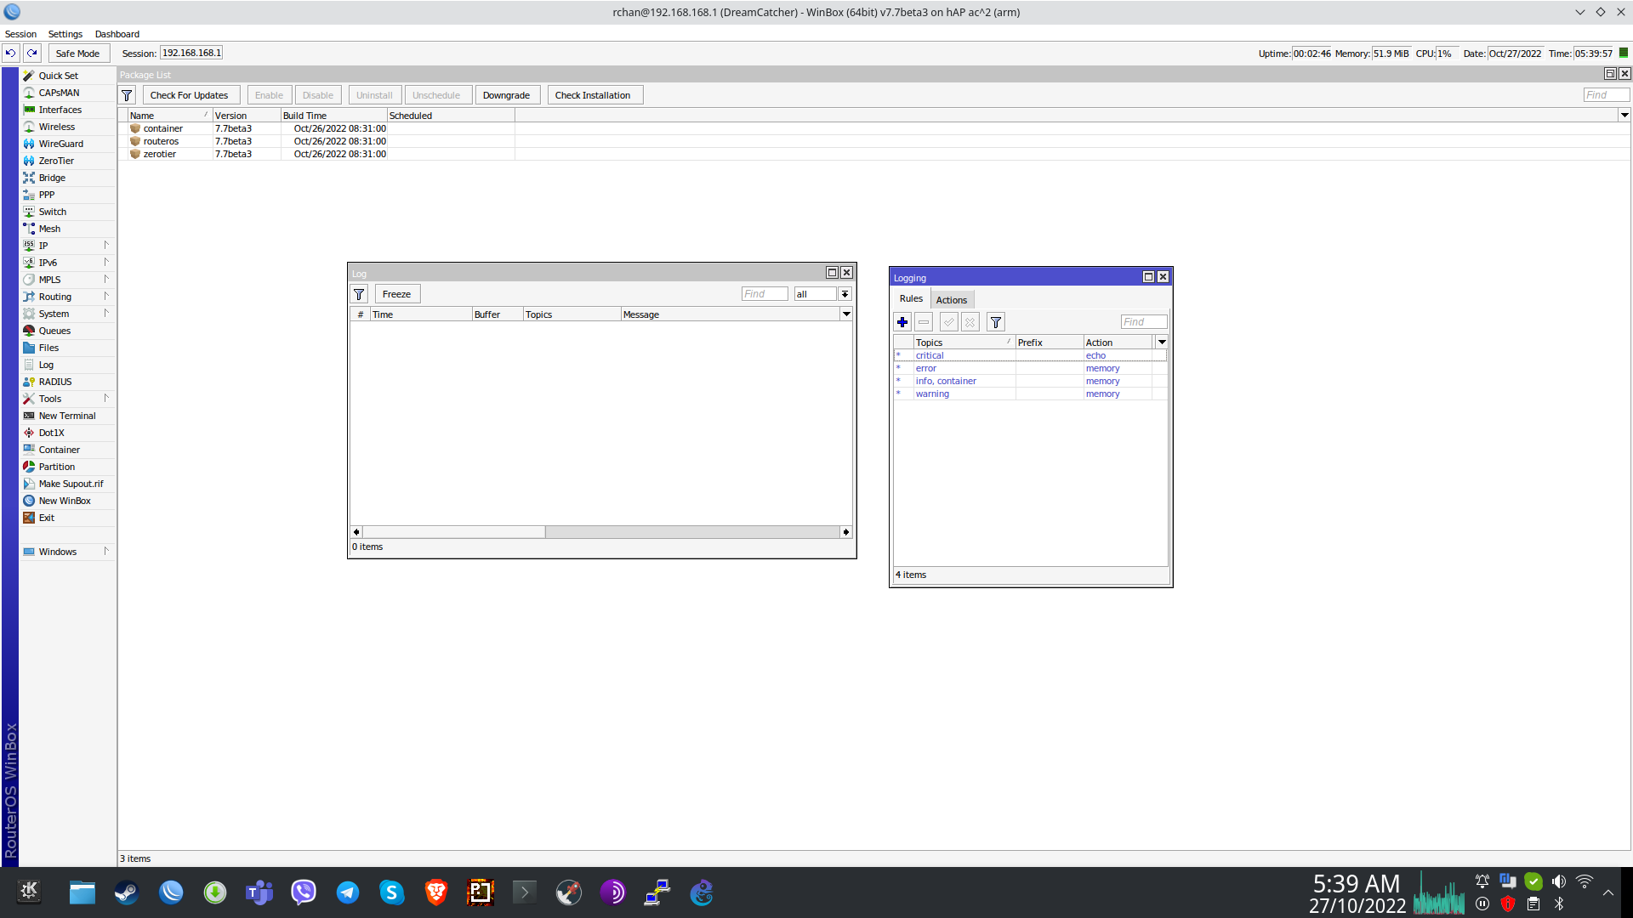Open Steam from taskbar

coord(127,892)
